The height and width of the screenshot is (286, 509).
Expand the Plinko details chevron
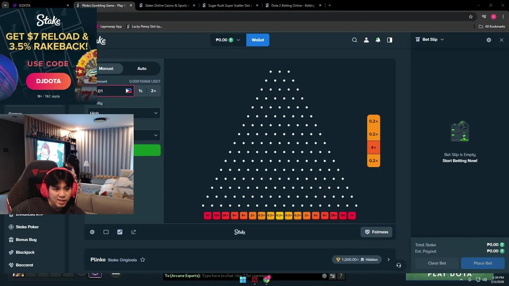click(389, 260)
